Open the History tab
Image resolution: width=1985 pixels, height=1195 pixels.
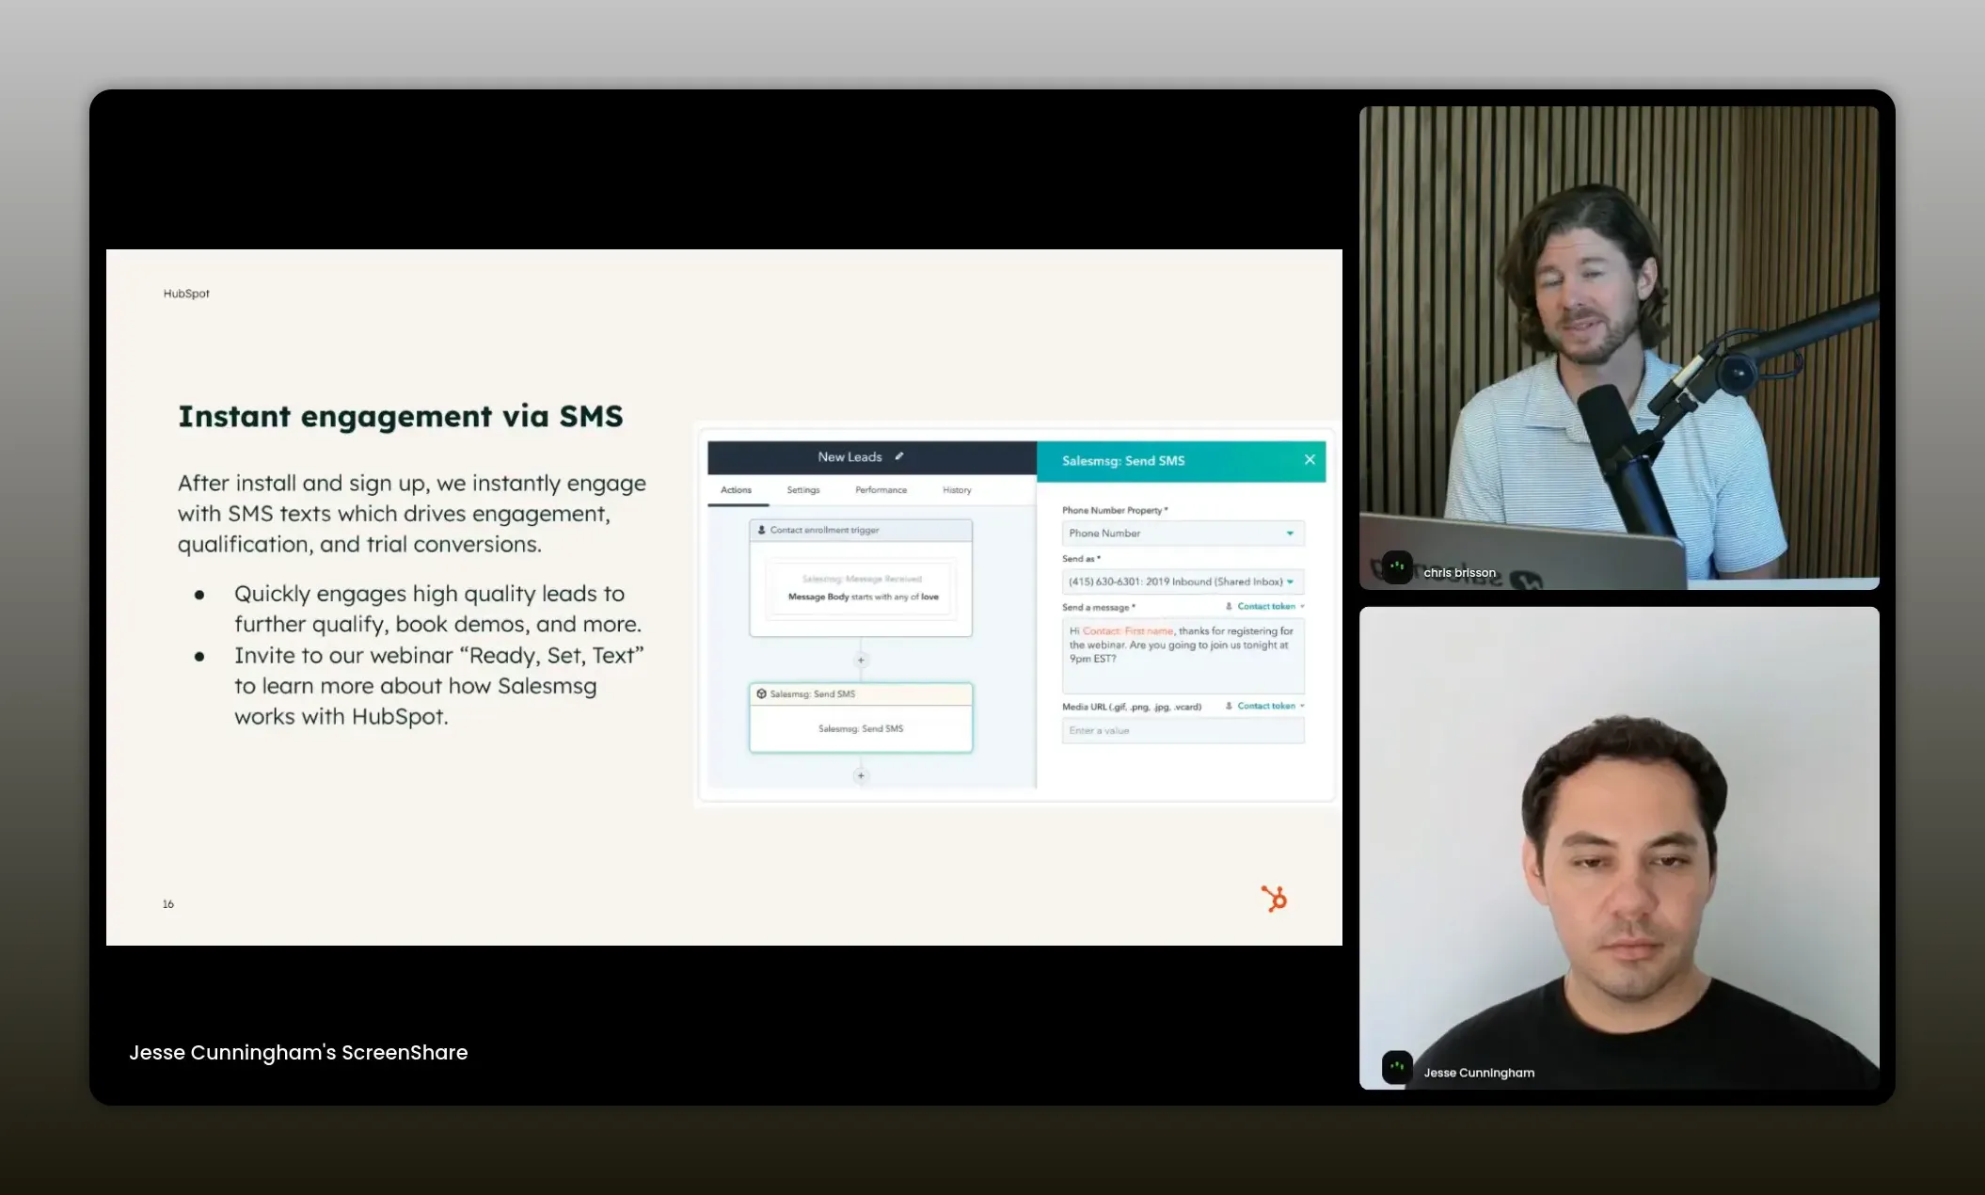(957, 490)
